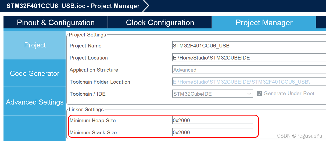The image size is (326, 141).
Task: Click the Application Structure field
Action: (x=249, y=70)
